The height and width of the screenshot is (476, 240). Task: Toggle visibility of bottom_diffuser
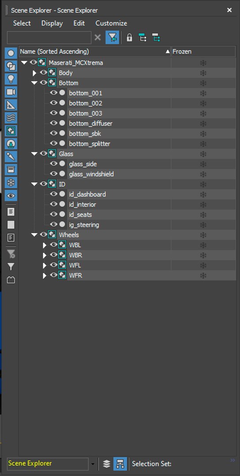pyautogui.click(x=54, y=123)
